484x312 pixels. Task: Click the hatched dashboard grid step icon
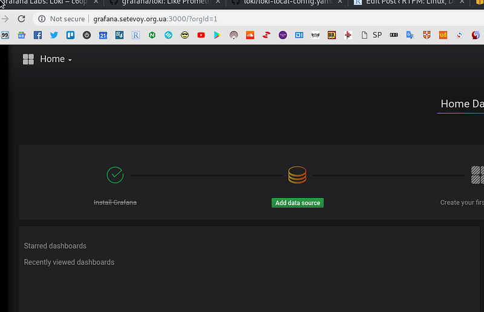point(477,175)
